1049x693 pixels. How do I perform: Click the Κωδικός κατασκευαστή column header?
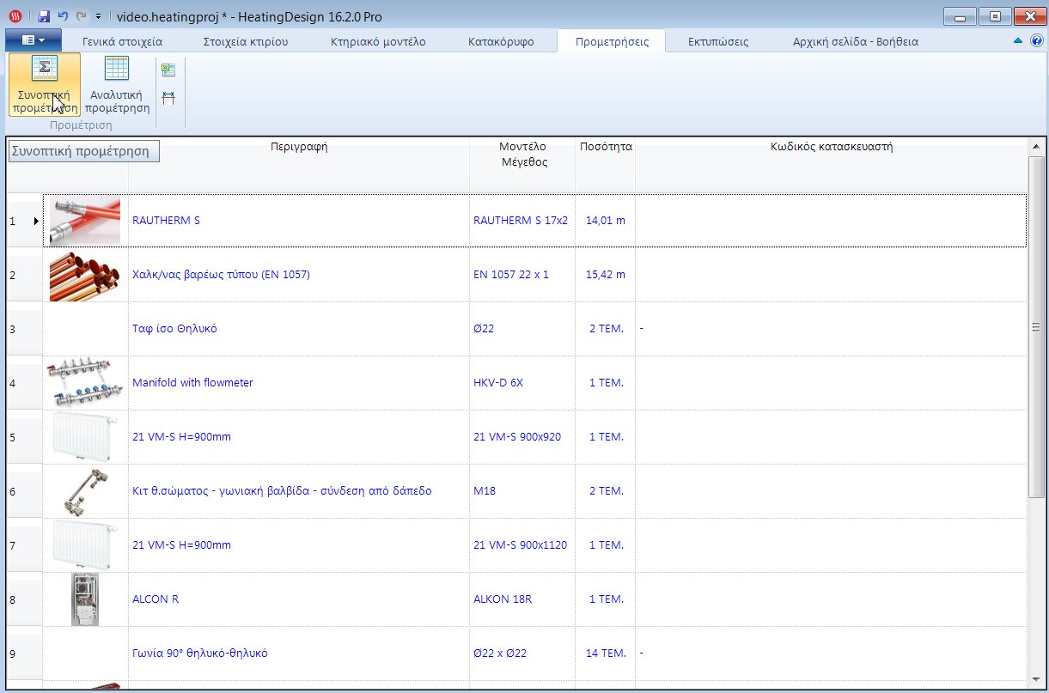[x=831, y=147]
